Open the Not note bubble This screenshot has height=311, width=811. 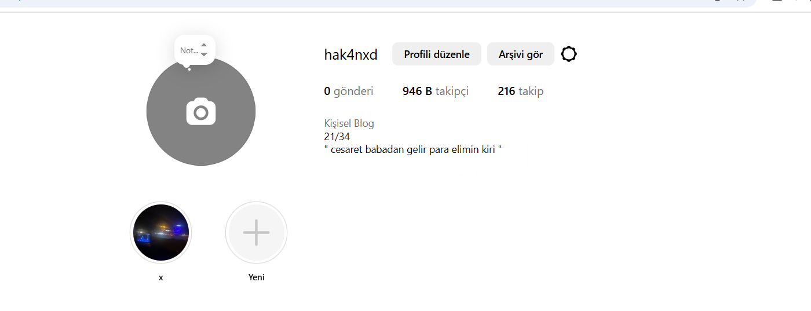[x=195, y=50]
